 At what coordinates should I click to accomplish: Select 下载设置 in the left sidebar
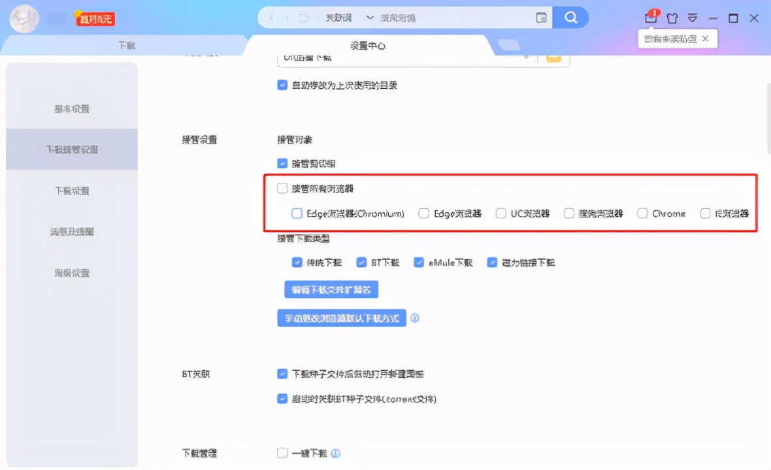pyautogui.click(x=72, y=191)
